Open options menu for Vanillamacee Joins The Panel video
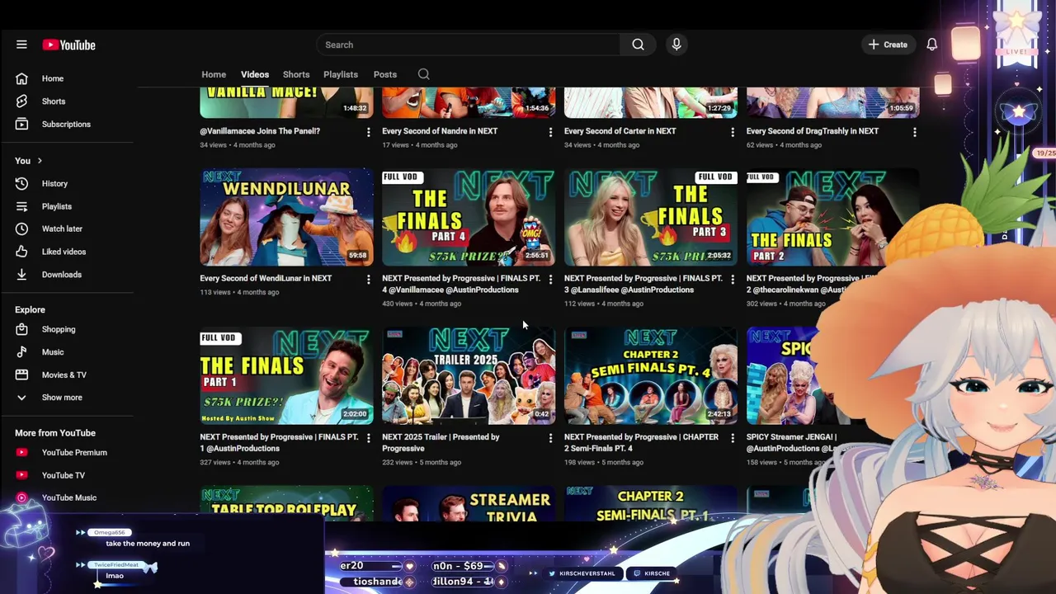 tap(368, 132)
